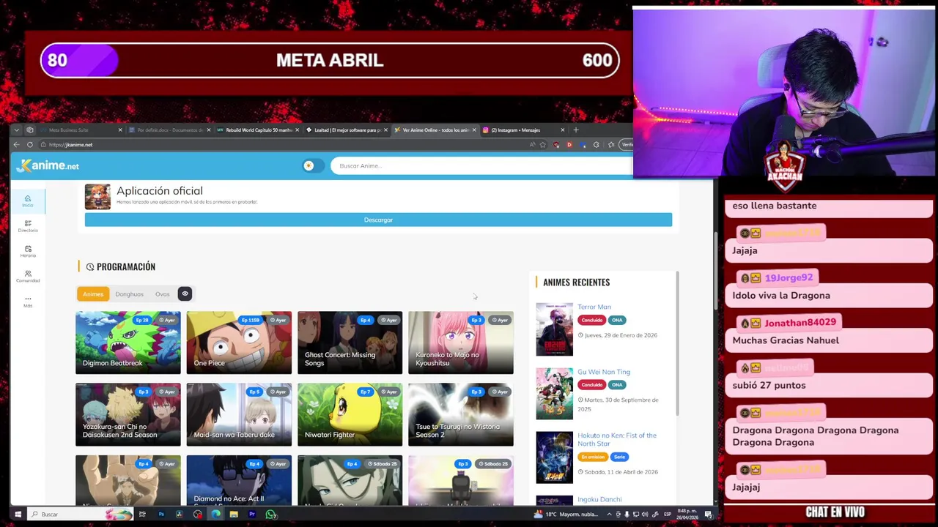
Task: Click the Concluido badge under Terror Man
Action: (591, 320)
